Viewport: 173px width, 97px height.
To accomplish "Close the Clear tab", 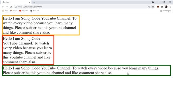I will pyautogui.click(x=29, y=2).
